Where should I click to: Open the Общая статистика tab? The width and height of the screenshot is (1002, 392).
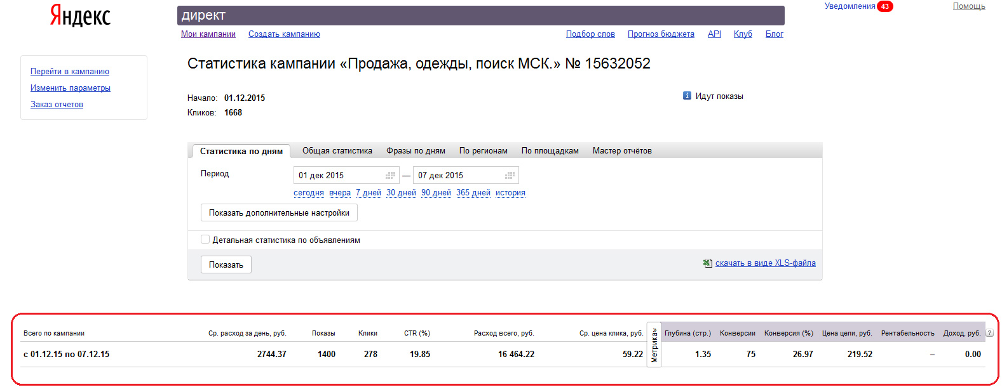(337, 151)
